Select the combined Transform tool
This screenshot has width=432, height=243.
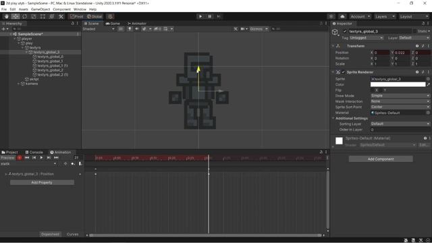point(52,16)
